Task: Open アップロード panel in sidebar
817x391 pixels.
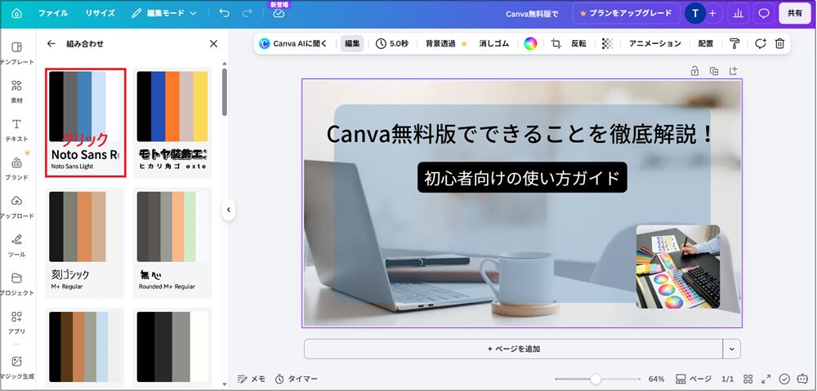Action: [x=16, y=207]
